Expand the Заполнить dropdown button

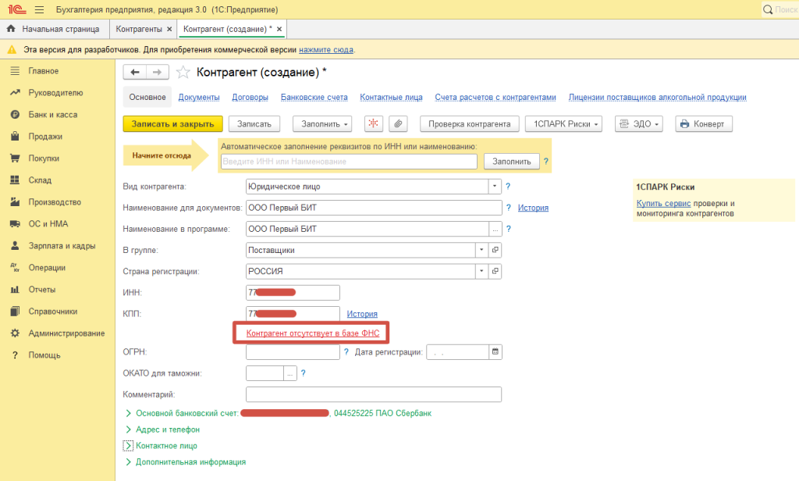[322, 124]
